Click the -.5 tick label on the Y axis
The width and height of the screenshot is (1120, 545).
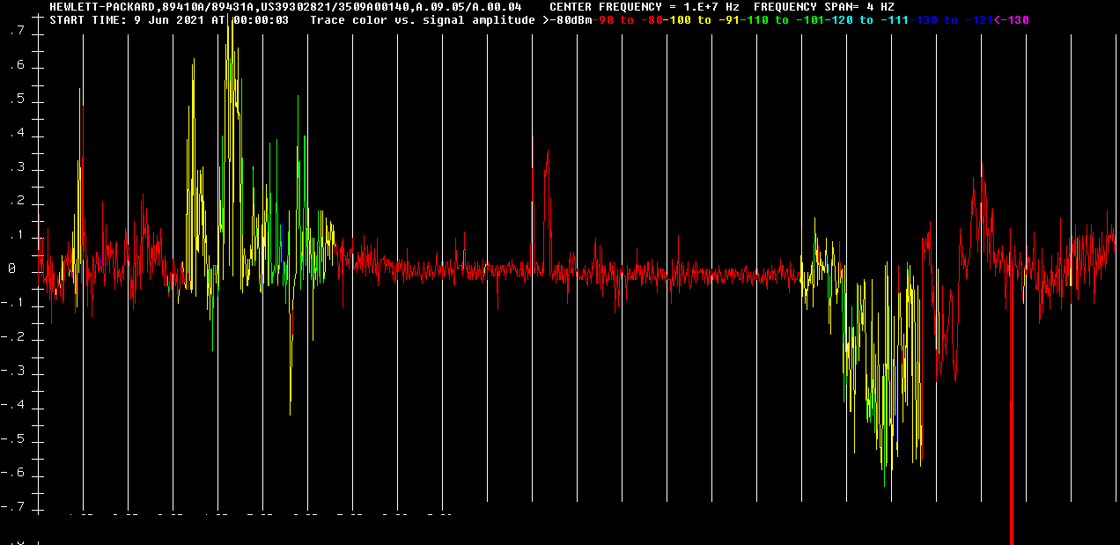(x=13, y=440)
